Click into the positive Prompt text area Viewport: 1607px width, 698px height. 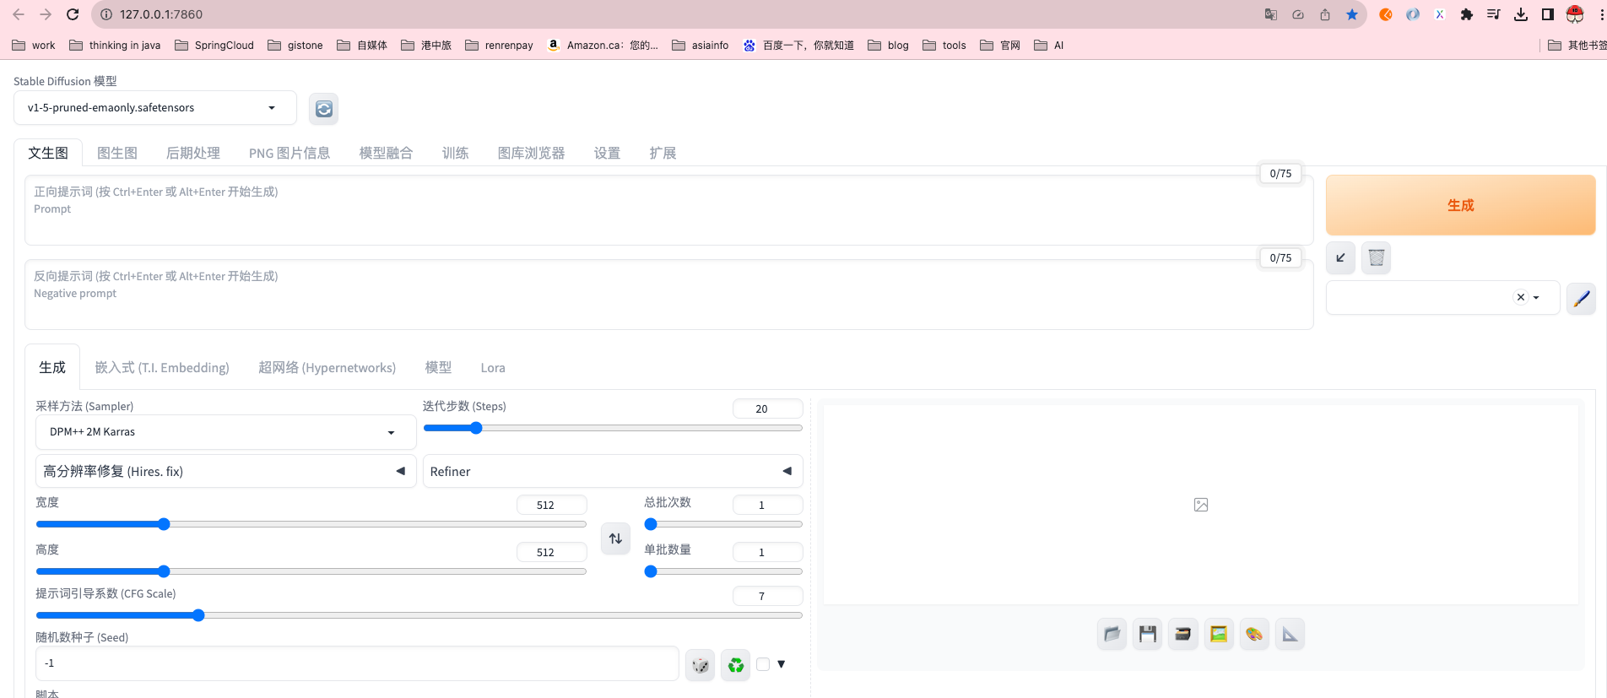(669, 210)
